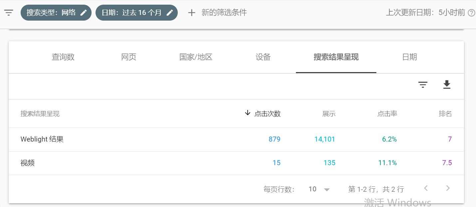This screenshot has width=476, height=207.
Task: Edit the 搜索类型 filter using its pencil icon
Action: [84, 13]
